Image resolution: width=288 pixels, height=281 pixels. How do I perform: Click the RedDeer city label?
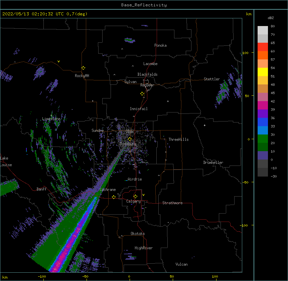pos(147,85)
